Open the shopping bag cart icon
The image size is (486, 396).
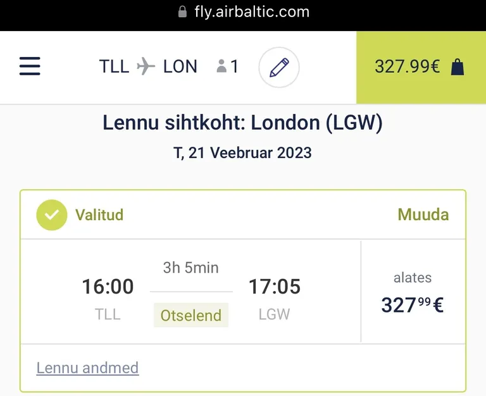[x=458, y=67]
